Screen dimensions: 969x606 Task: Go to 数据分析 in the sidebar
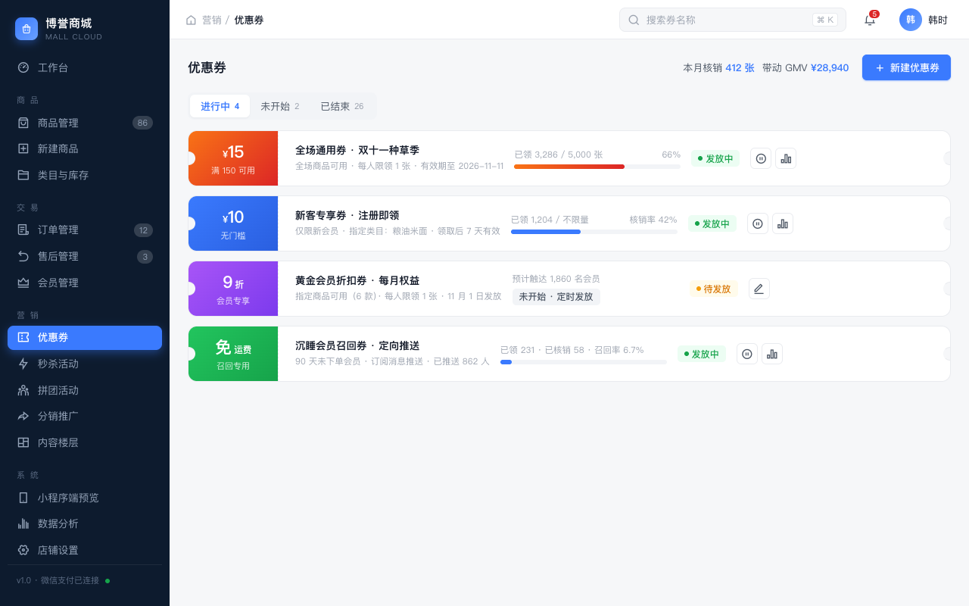[x=85, y=523]
